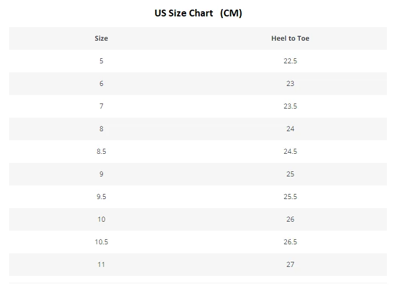Viewport: 396px width, 285px height.
Task: Click the 25.5 measurement cell
Action: point(290,197)
